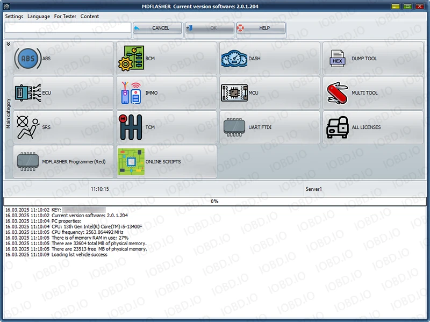Select the '32604 total MB' log line
The image size is (430, 322).
pyautogui.click(x=76, y=244)
